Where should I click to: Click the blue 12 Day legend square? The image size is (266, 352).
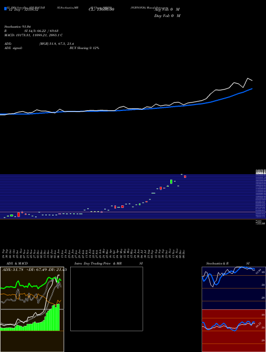[5, 9]
